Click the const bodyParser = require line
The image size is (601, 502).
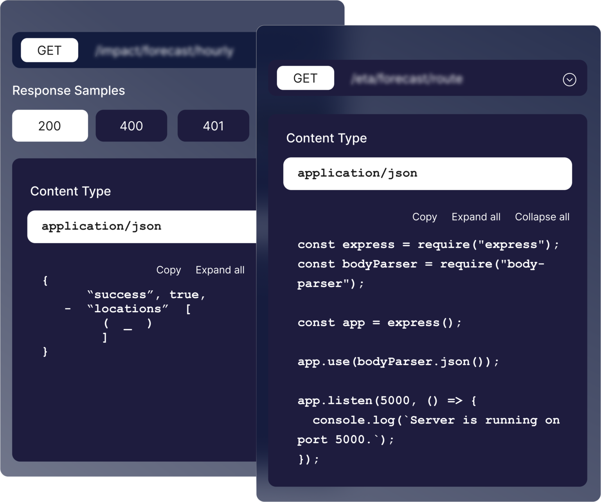coord(421,264)
